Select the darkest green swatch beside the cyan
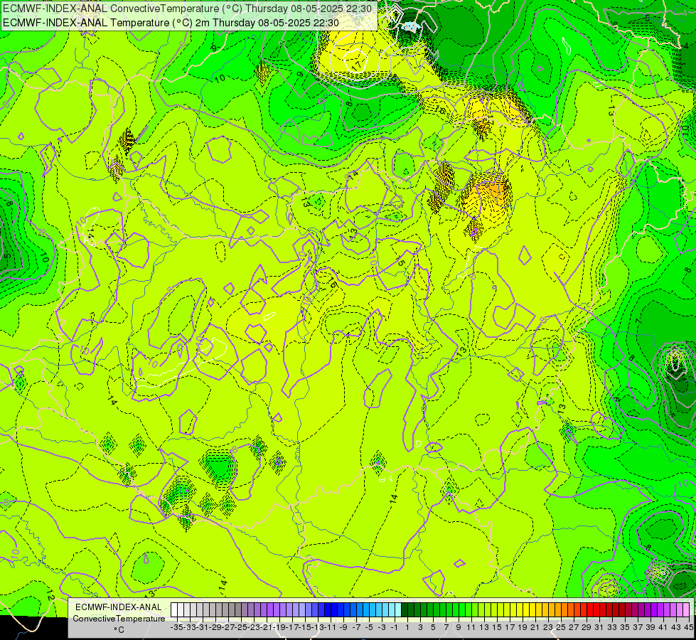The width and height of the screenshot is (696, 640). pyautogui.click(x=405, y=610)
